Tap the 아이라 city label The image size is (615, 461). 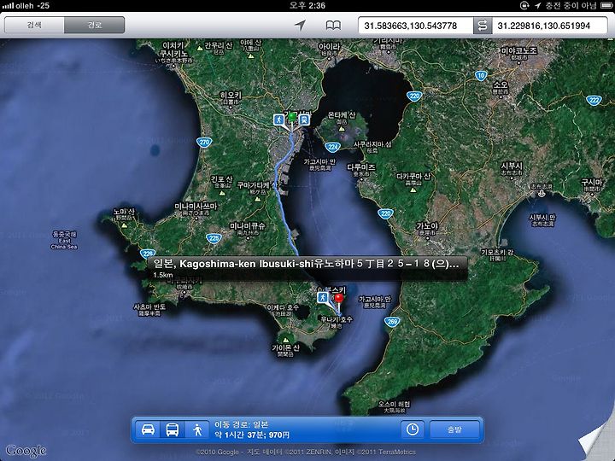point(329,49)
